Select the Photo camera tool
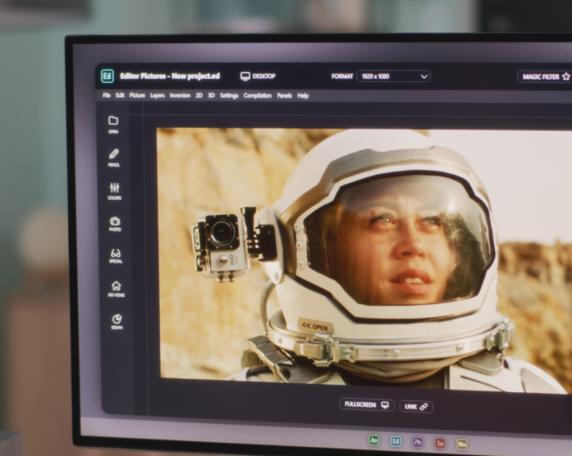572x456 pixels. pos(115,224)
